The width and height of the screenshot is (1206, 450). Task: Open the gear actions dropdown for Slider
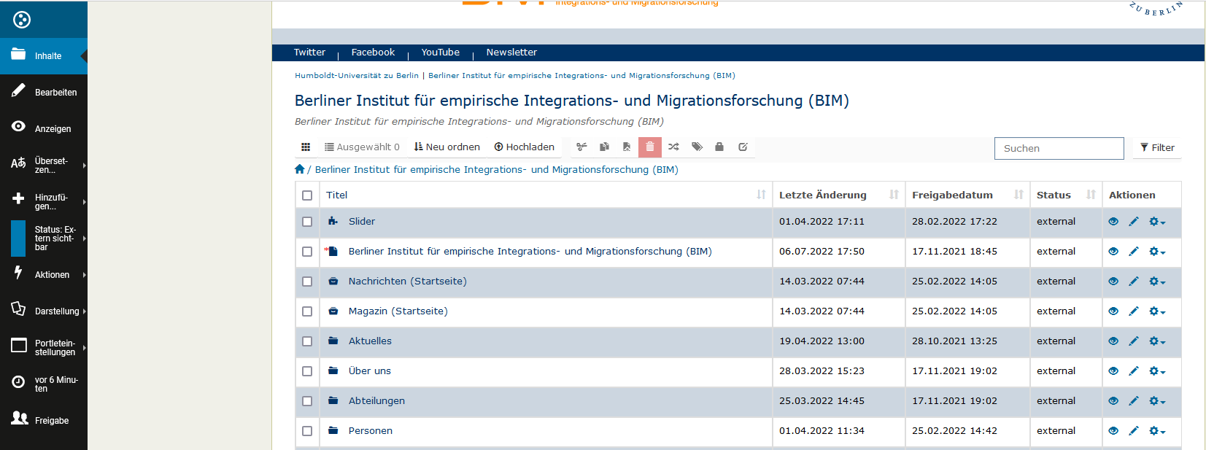coord(1157,222)
